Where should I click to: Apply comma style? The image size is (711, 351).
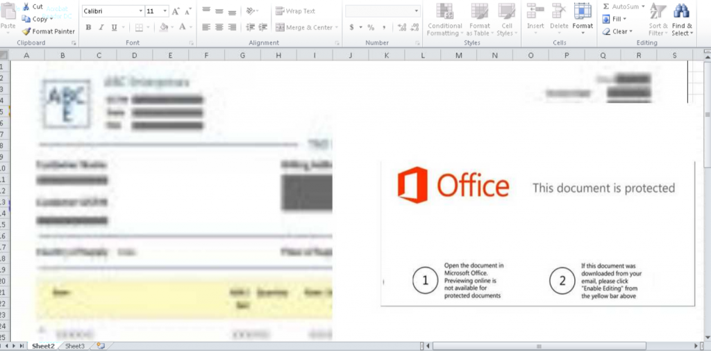(384, 27)
